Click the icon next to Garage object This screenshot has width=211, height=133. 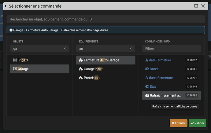(x=15, y=69)
